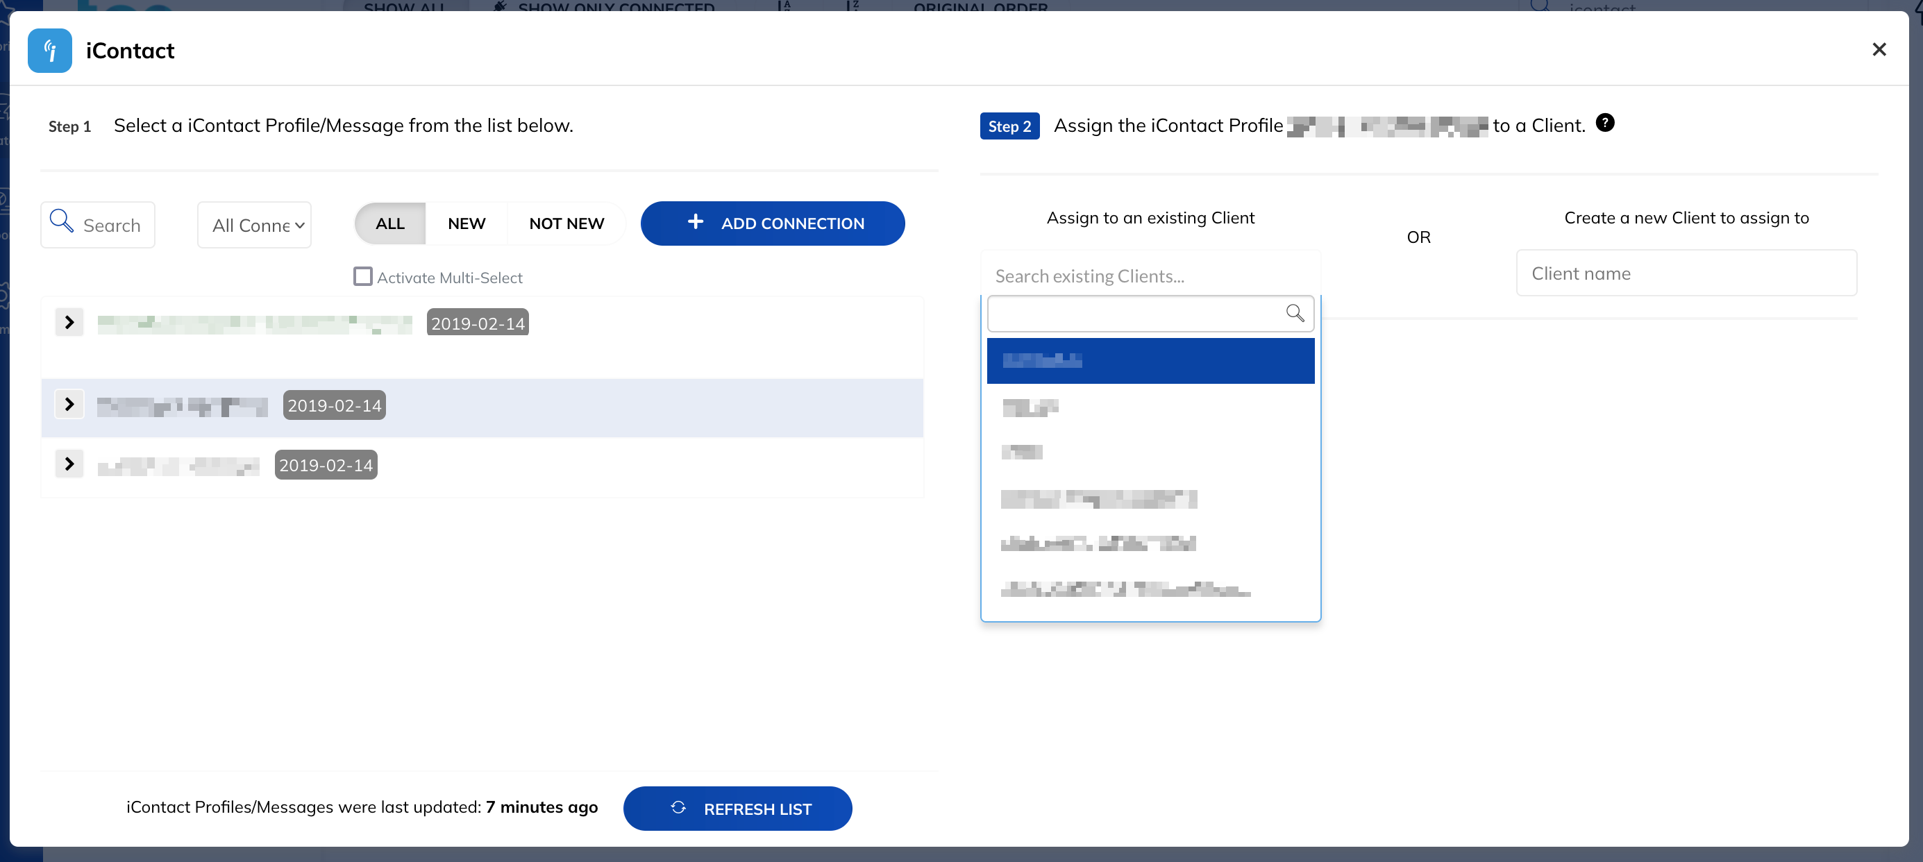
Task: Click the Step 1 label
Action: (x=69, y=126)
